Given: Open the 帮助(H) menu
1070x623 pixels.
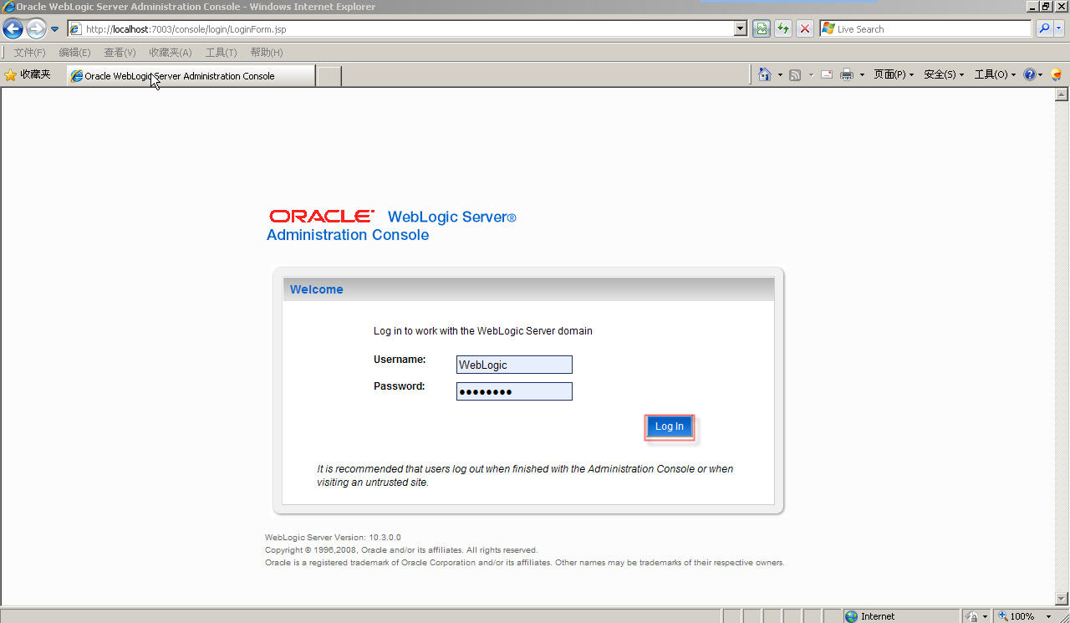Looking at the screenshot, I should coord(267,52).
